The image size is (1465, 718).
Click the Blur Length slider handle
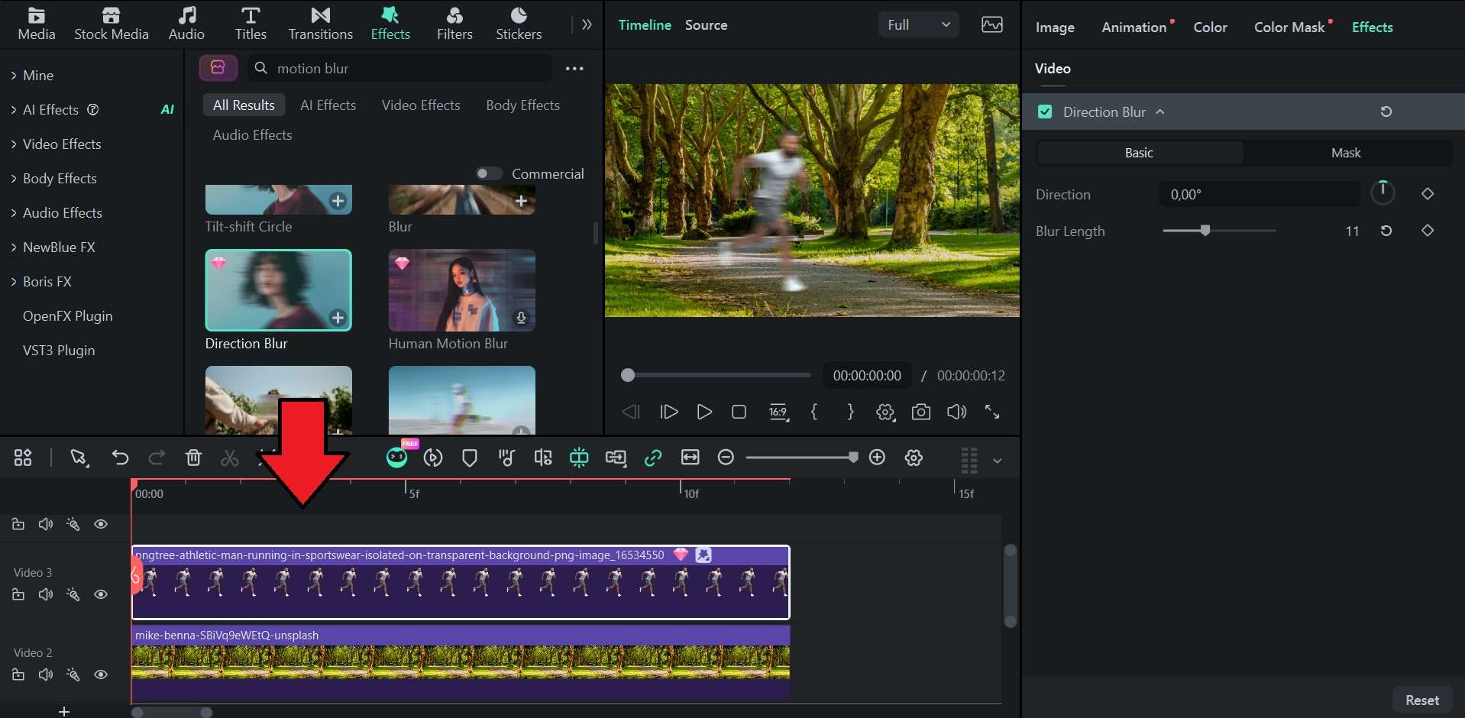click(x=1205, y=230)
